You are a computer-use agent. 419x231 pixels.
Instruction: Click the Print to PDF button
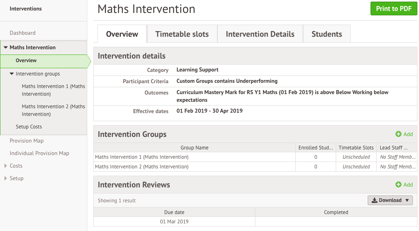pyautogui.click(x=394, y=8)
